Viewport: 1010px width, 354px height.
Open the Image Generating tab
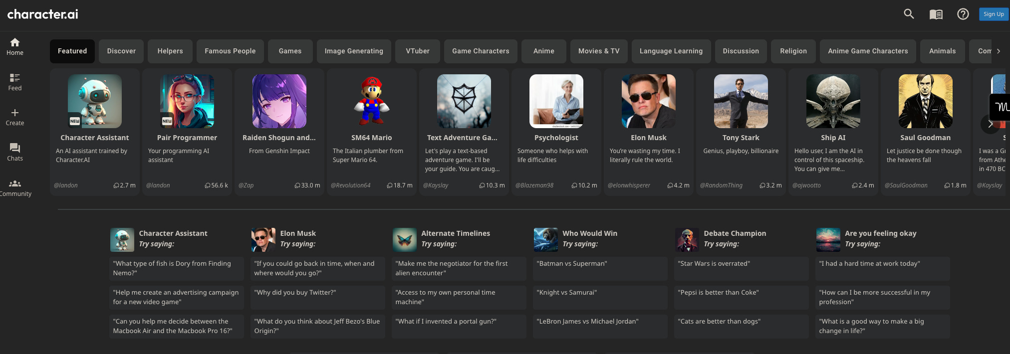click(x=354, y=51)
